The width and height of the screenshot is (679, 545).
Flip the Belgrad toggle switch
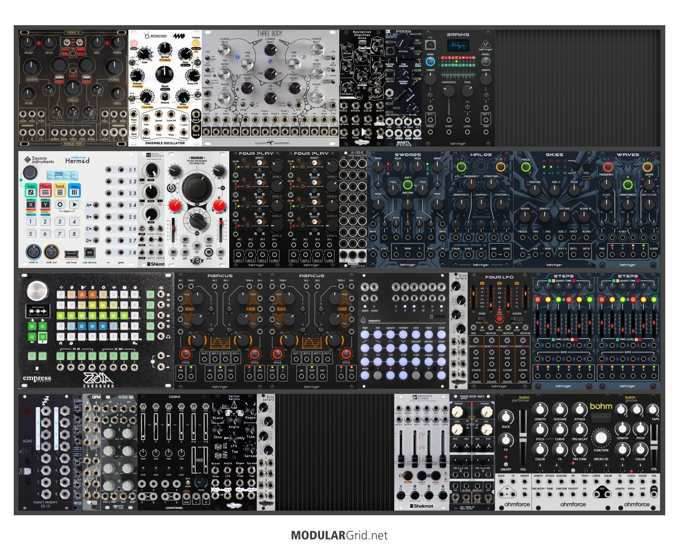tap(171, 188)
